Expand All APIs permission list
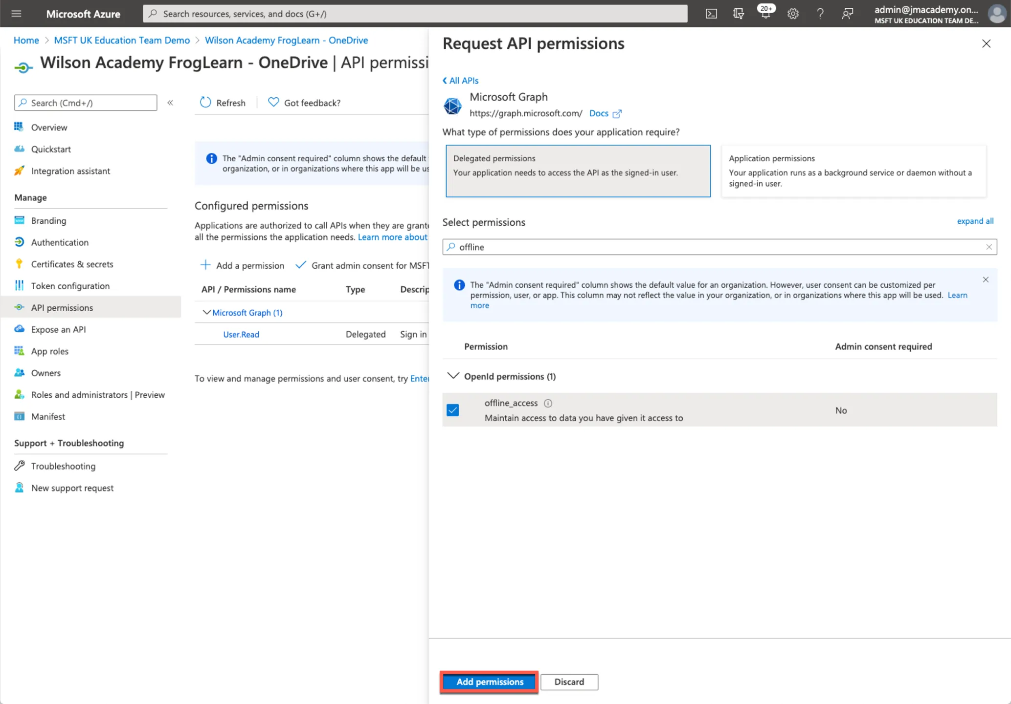The width and height of the screenshot is (1011, 704). point(973,221)
